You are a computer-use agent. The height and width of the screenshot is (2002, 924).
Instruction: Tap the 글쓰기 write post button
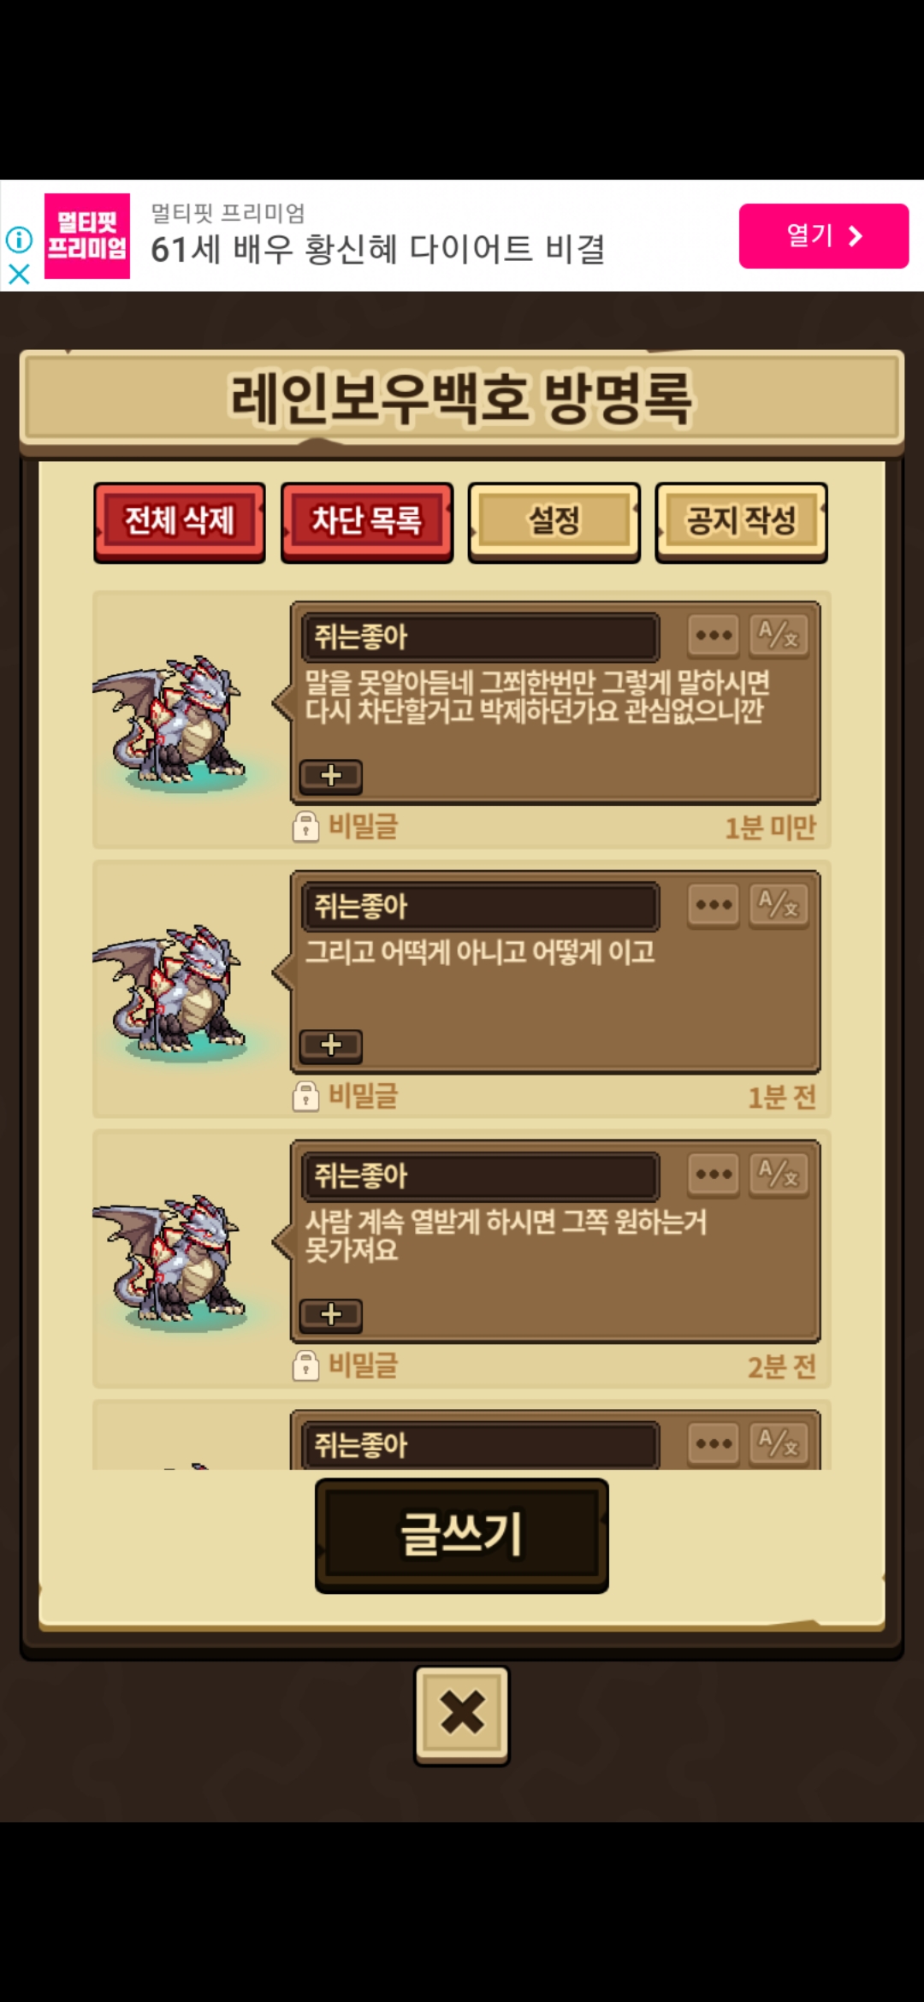pos(462,1535)
